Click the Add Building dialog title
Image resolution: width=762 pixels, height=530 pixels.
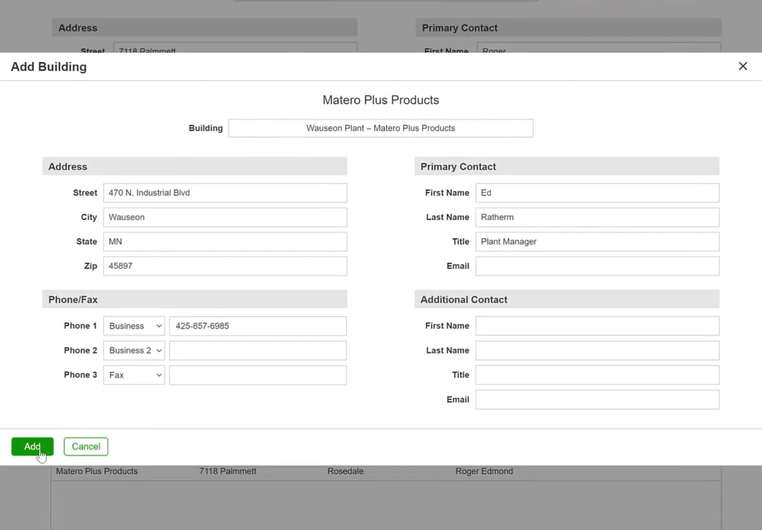point(49,67)
